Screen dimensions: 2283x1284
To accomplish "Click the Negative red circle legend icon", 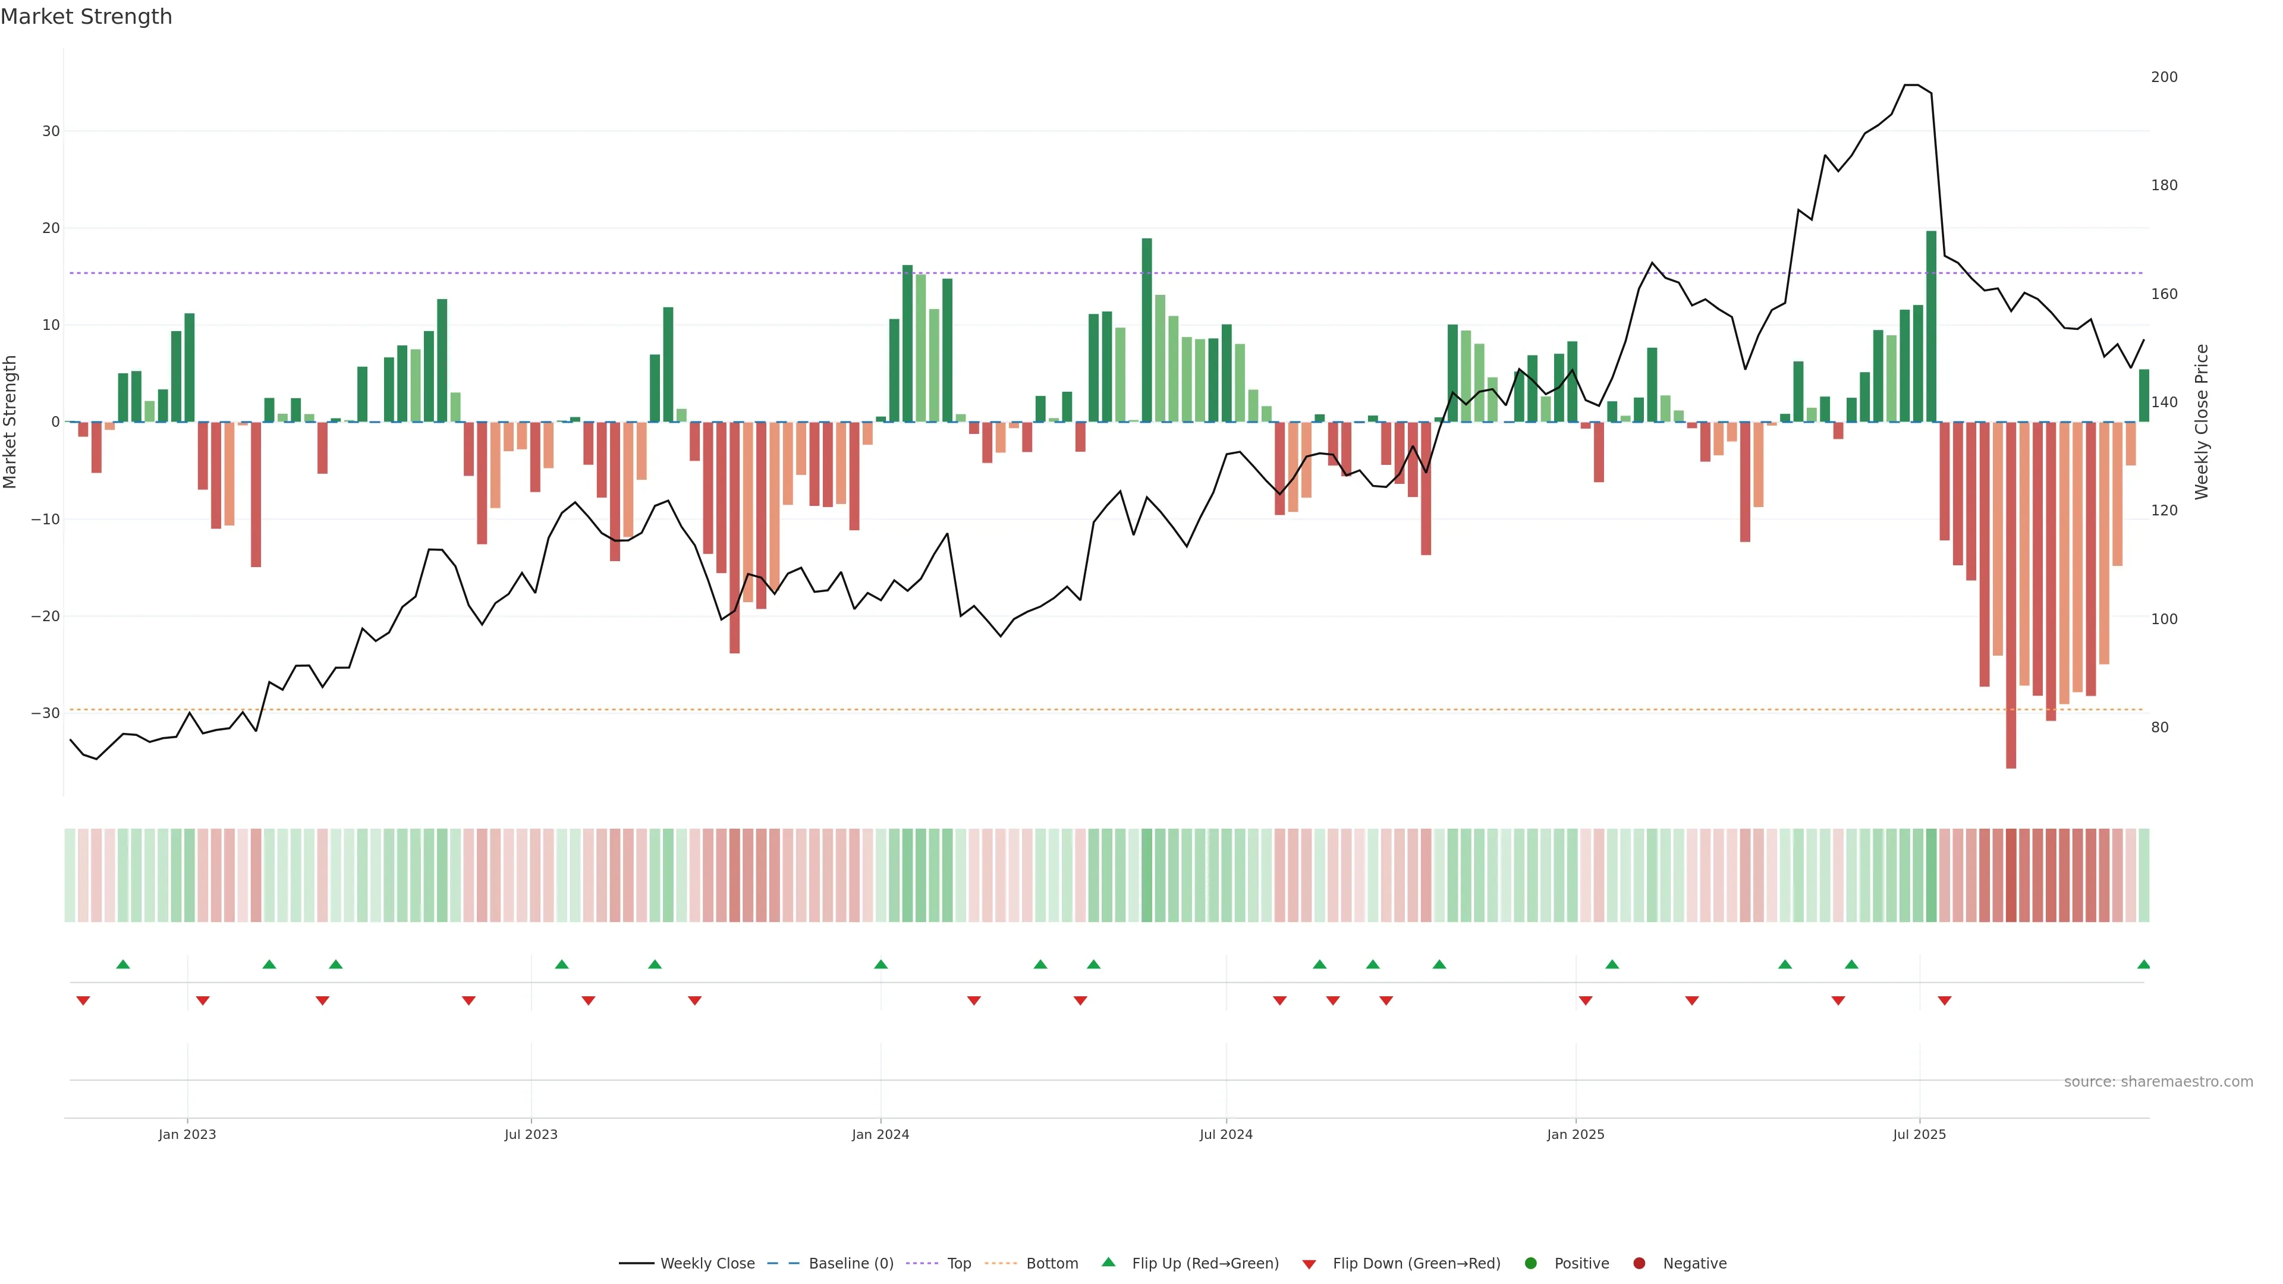I will point(1639,1263).
